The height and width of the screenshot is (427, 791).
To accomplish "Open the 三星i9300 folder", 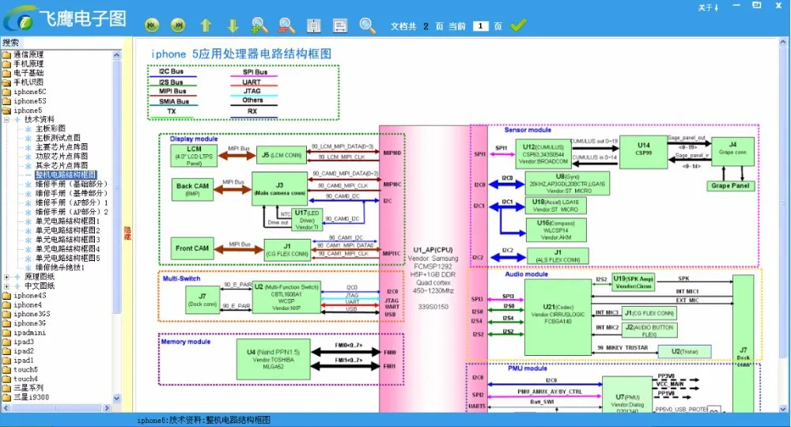I will coord(32,397).
